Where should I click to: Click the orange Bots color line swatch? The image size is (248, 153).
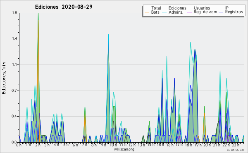[x=147, y=12]
